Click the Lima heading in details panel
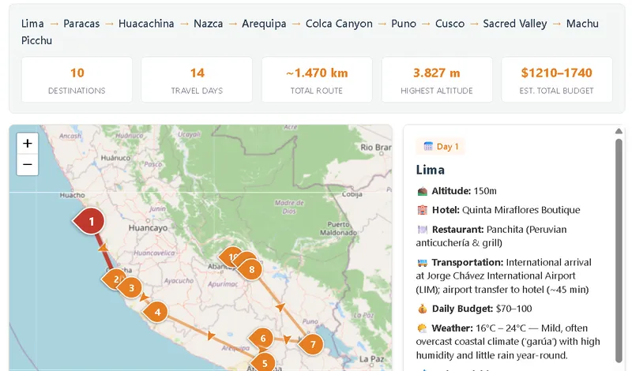The width and height of the screenshot is (632, 371). [430, 170]
